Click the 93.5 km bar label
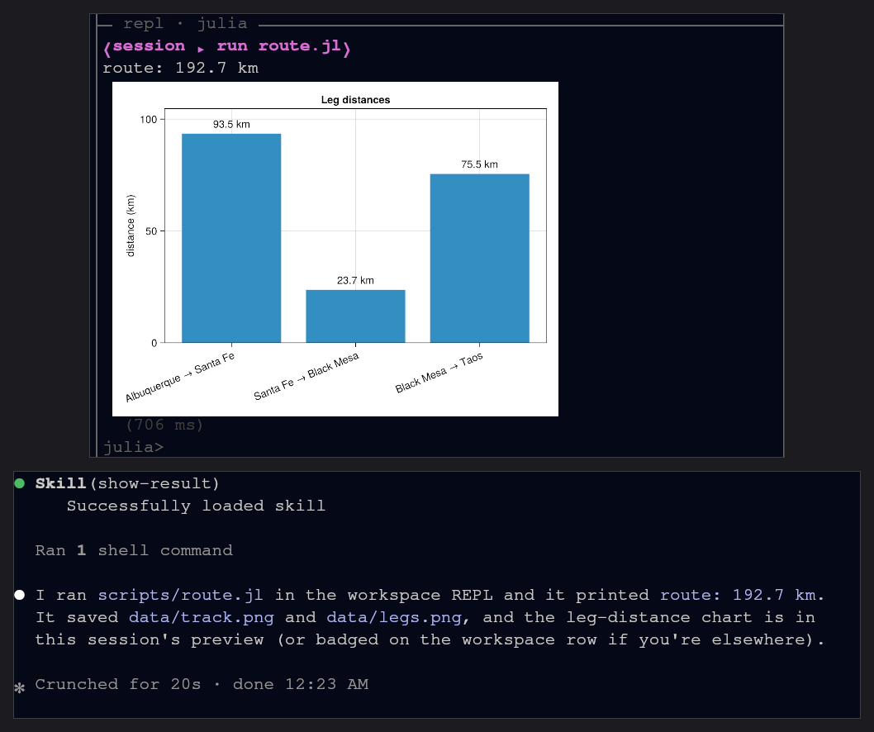The height and width of the screenshot is (732, 874). [231, 124]
